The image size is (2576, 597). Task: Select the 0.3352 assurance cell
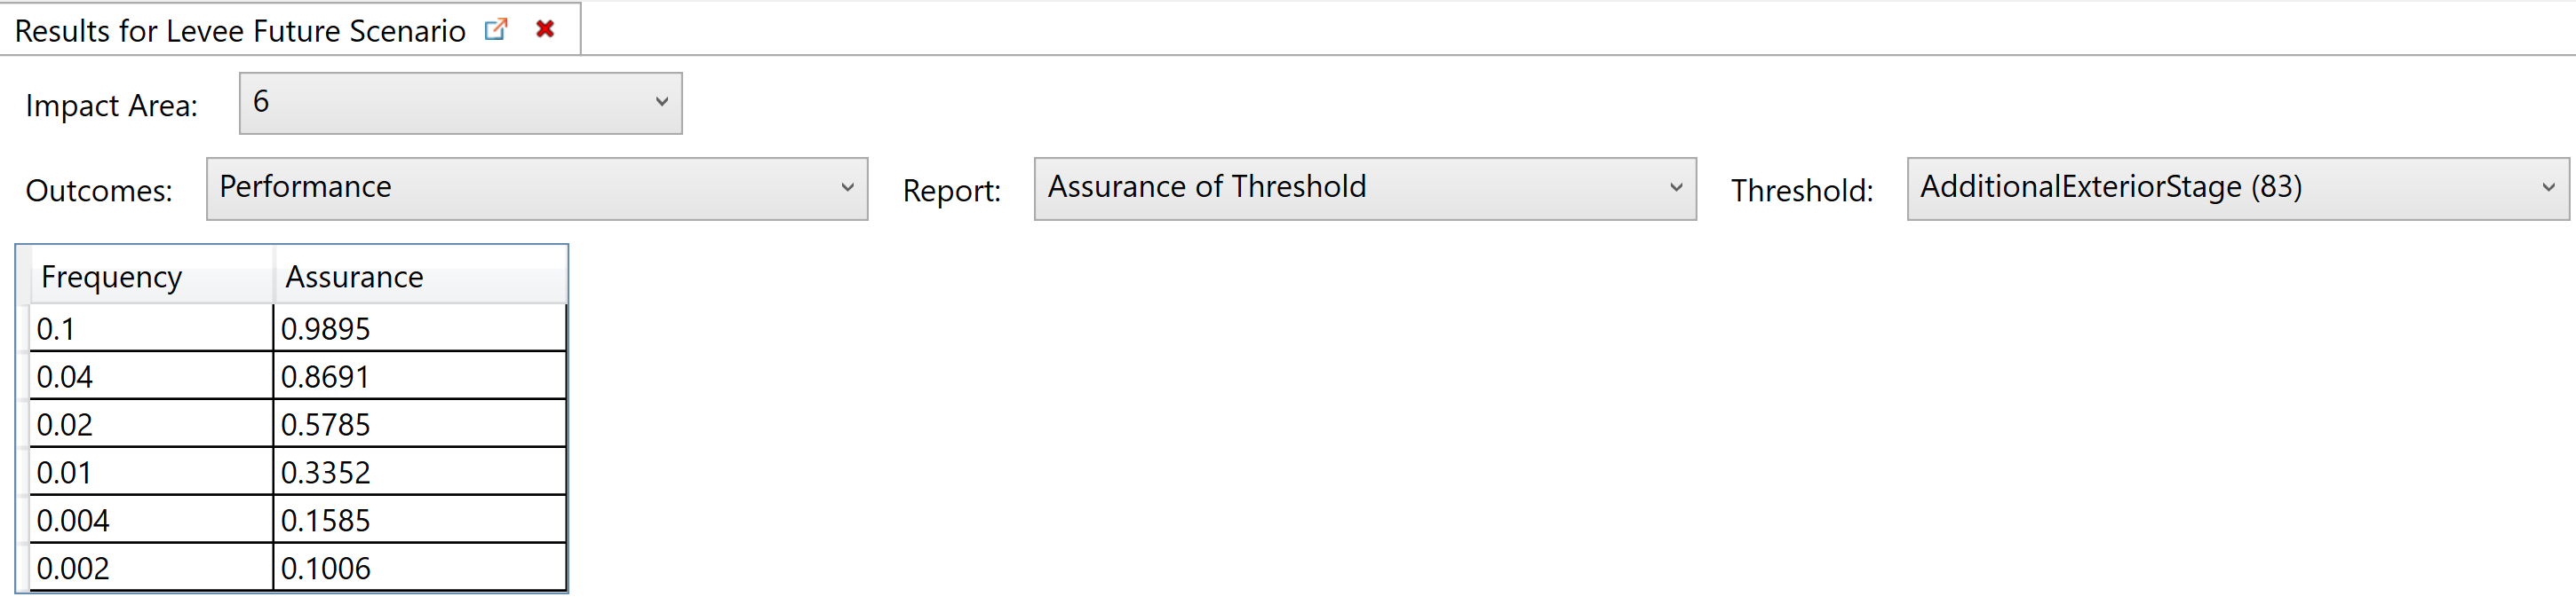point(419,471)
